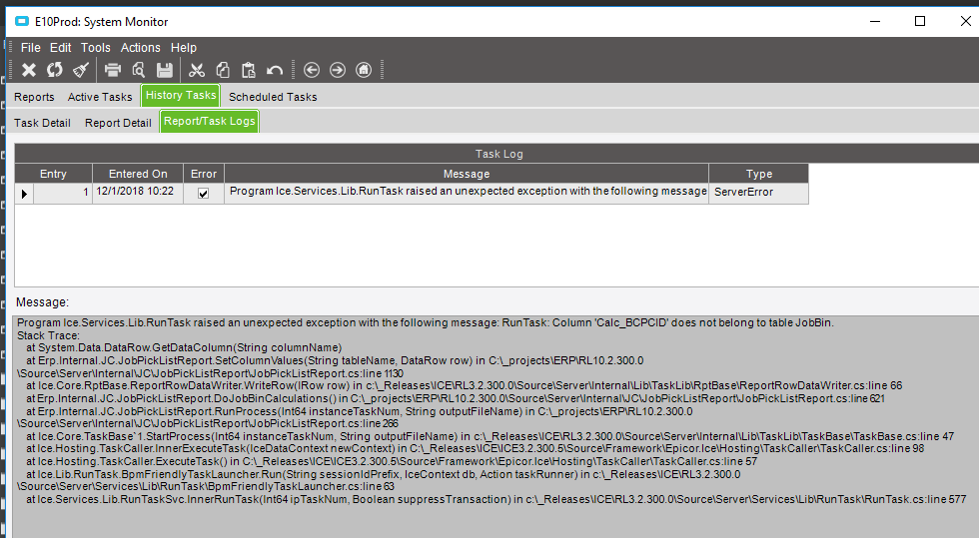Screen dimensions: 979x538
Task: Click the Undo toolbar icon
Action: click(275, 70)
